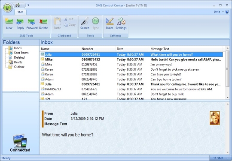
Task: Open the Style dropdown menu
Action: click(218, 12)
